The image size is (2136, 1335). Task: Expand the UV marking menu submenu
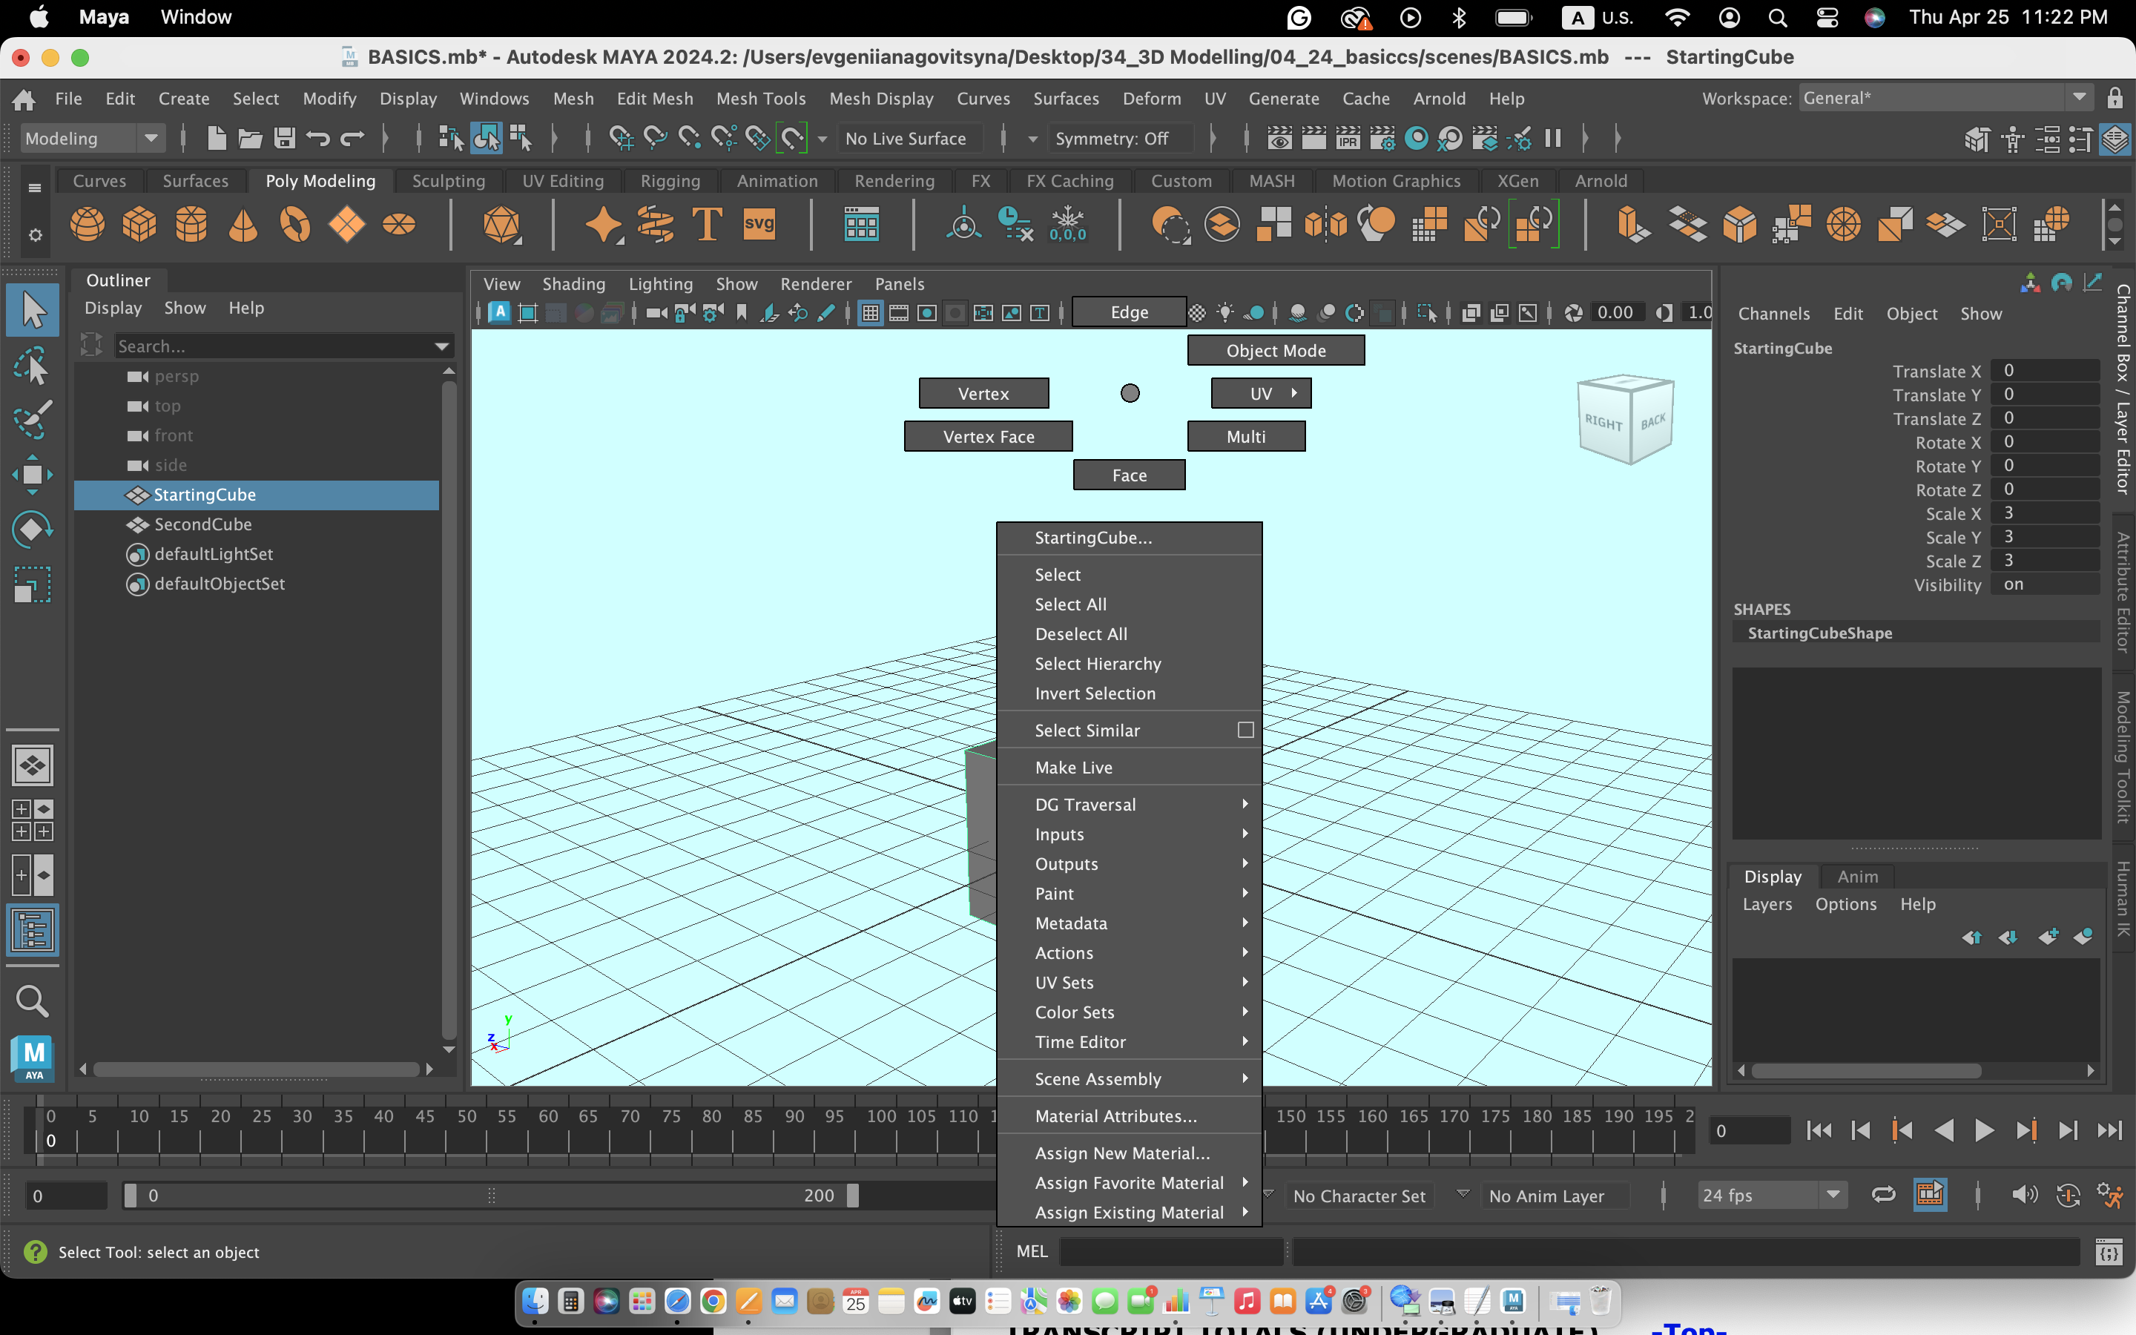(1260, 394)
